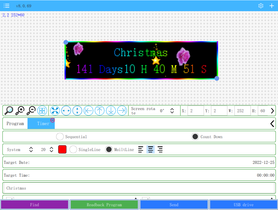Open the red text color swatch
The height and width of the screenshot is (210, 278).
62,149
